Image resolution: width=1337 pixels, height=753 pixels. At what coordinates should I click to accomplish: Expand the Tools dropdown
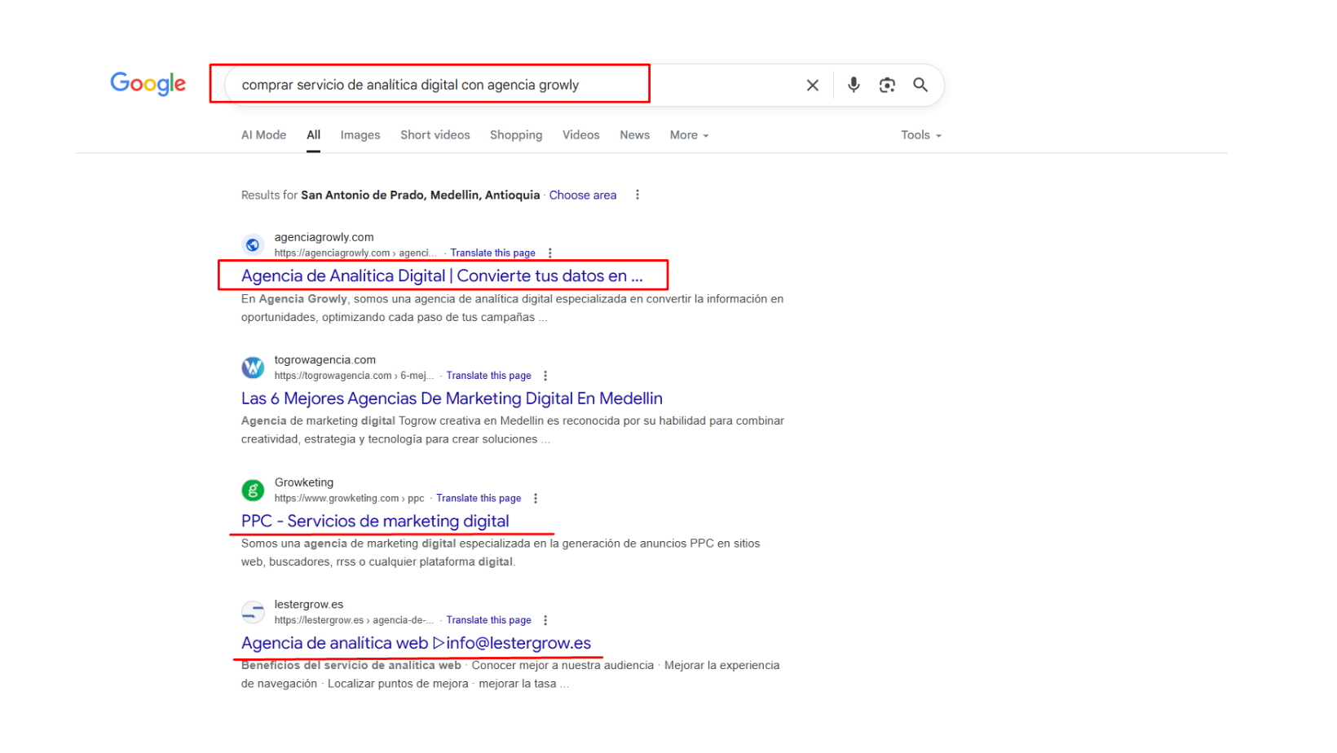click(x=921, y=135)
